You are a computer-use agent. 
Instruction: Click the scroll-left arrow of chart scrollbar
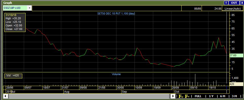coord(5,96)
